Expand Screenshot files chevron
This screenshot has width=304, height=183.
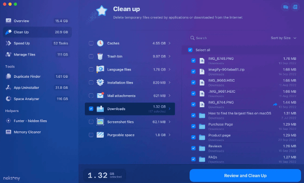(169, 122)
